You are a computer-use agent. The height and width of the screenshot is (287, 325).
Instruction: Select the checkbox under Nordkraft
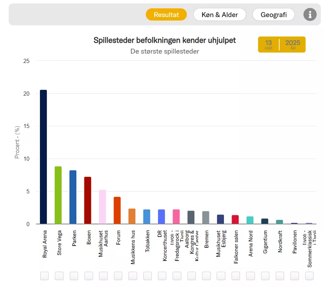click(x=280, y=276)
